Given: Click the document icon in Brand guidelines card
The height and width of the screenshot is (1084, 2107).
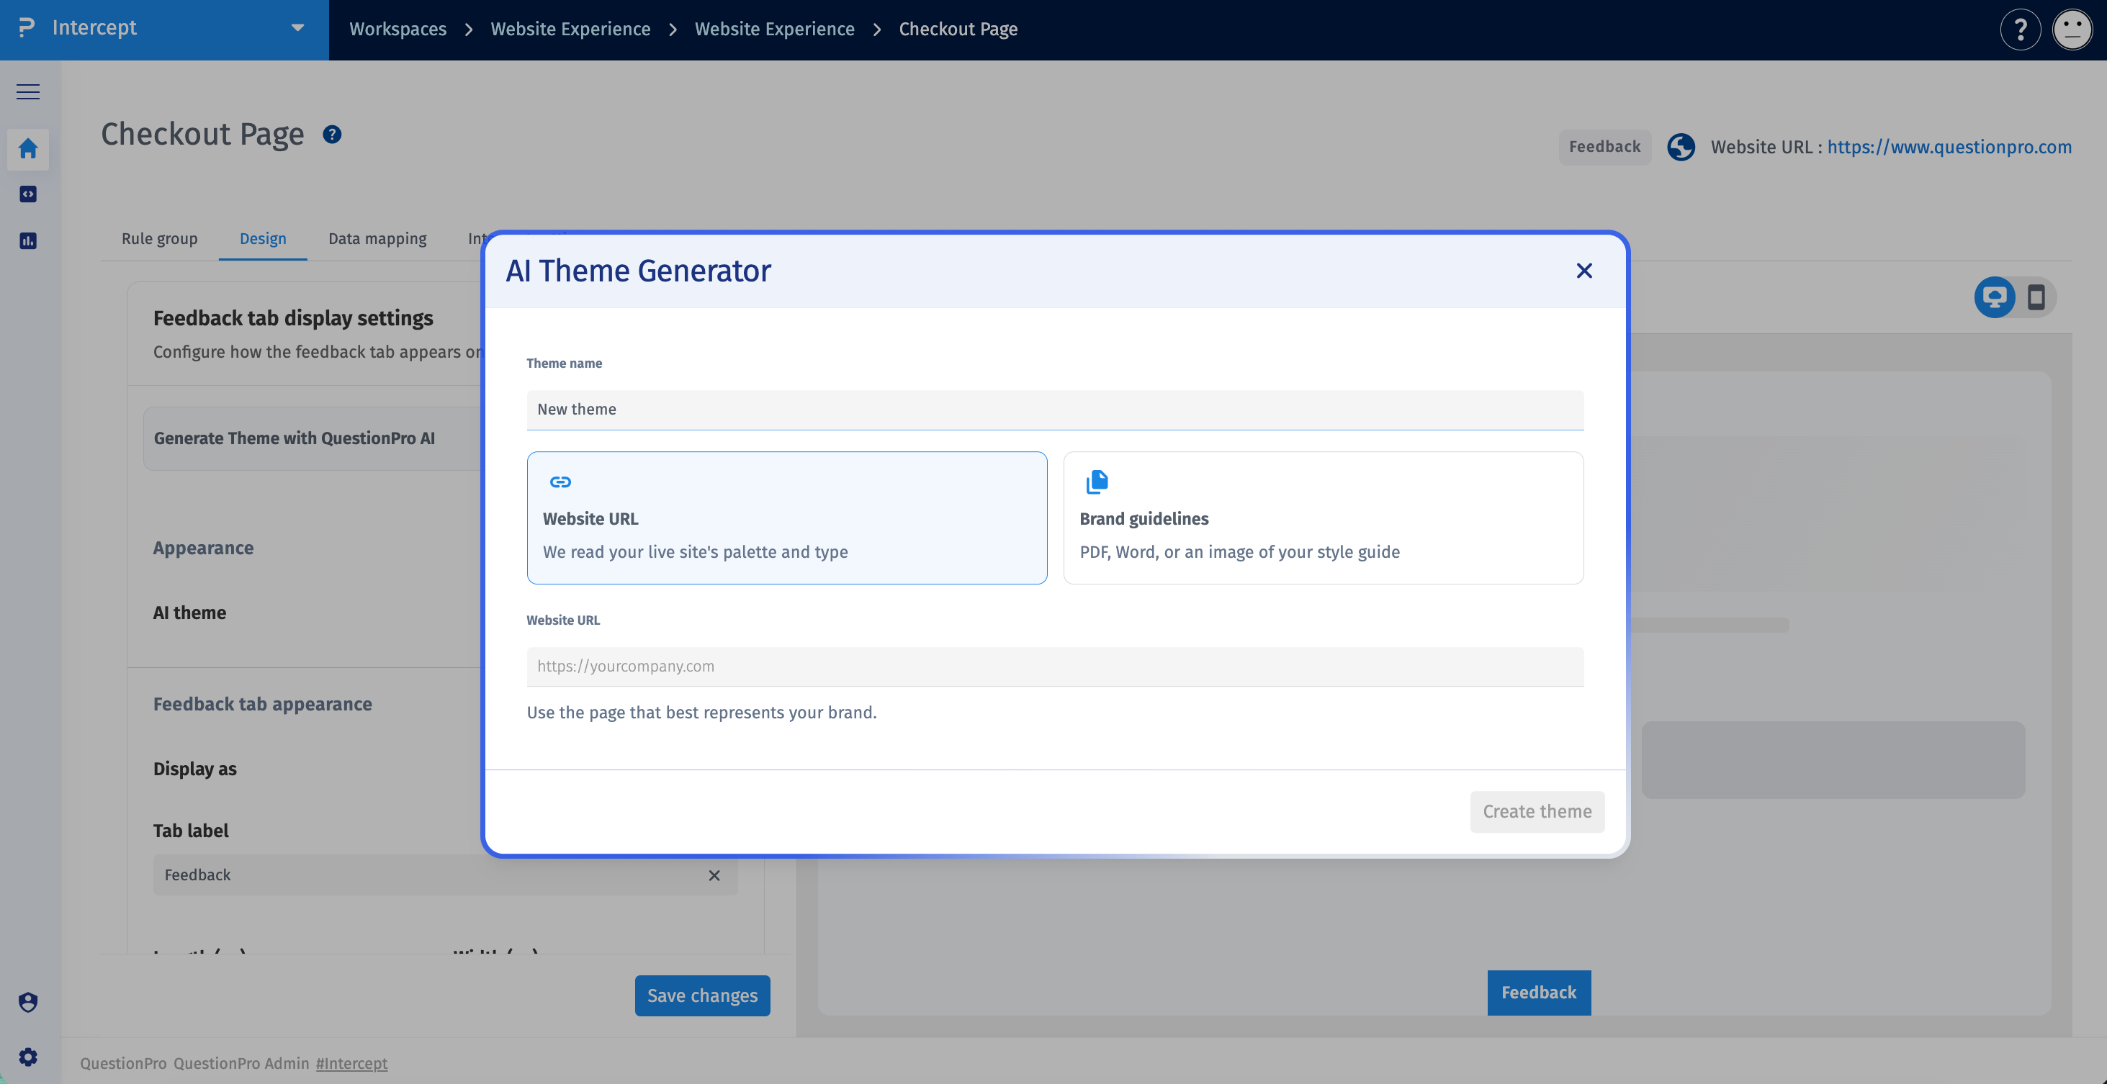Looking at the screenshot, I should click(1097, 482).
